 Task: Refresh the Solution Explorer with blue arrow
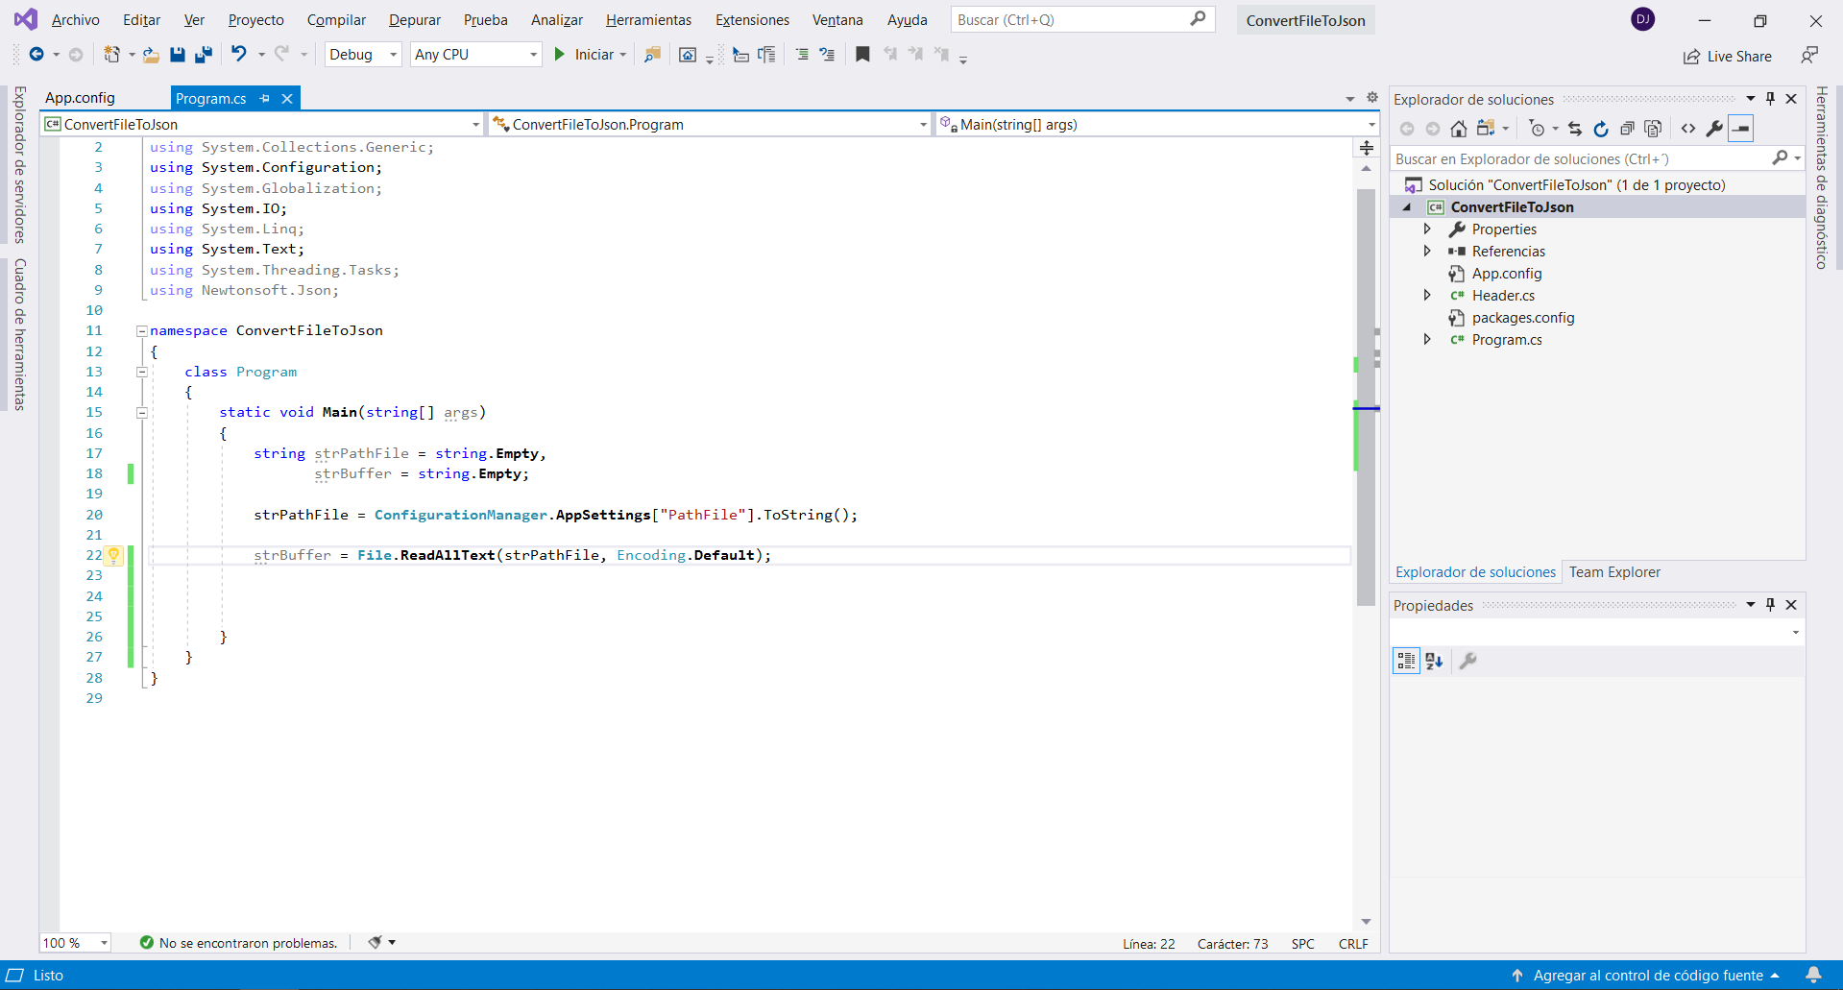(1600, 129)
